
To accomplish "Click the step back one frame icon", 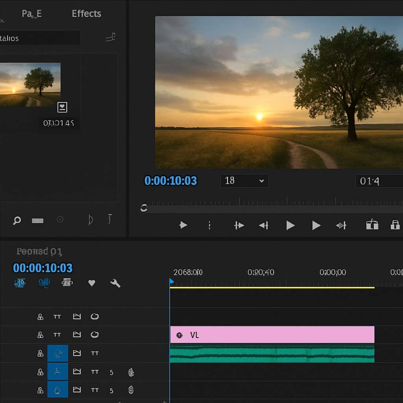I will (263, 226).
